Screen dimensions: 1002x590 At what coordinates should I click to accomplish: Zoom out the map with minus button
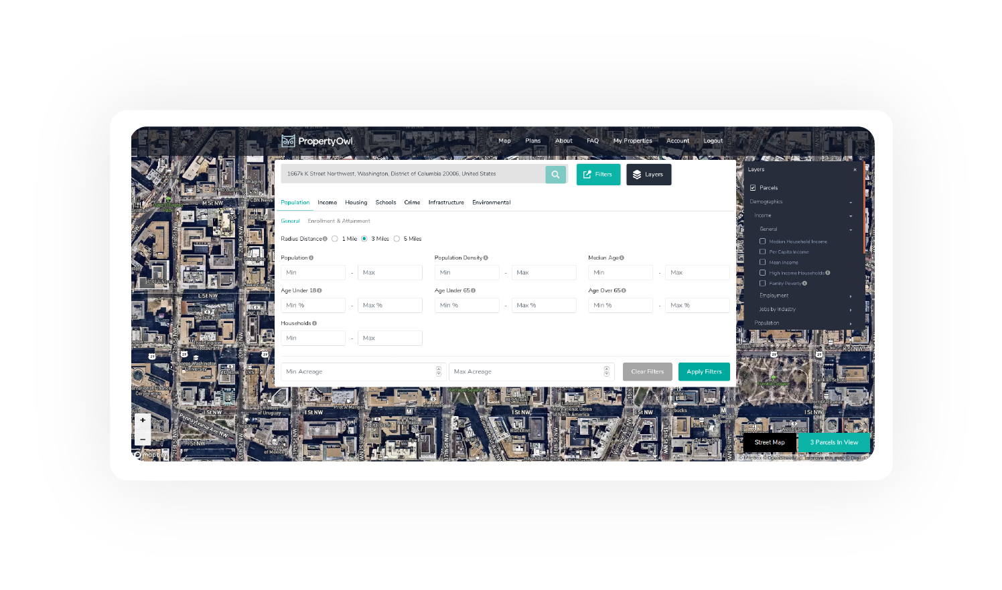pos(143,439)
